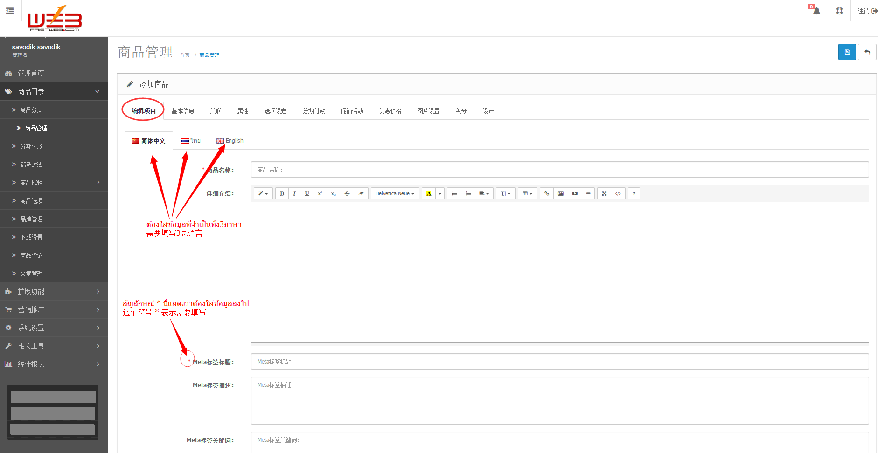
Task: Click the yellow text highlight color button
Action: pyautogui.click(x=429, y=193)
